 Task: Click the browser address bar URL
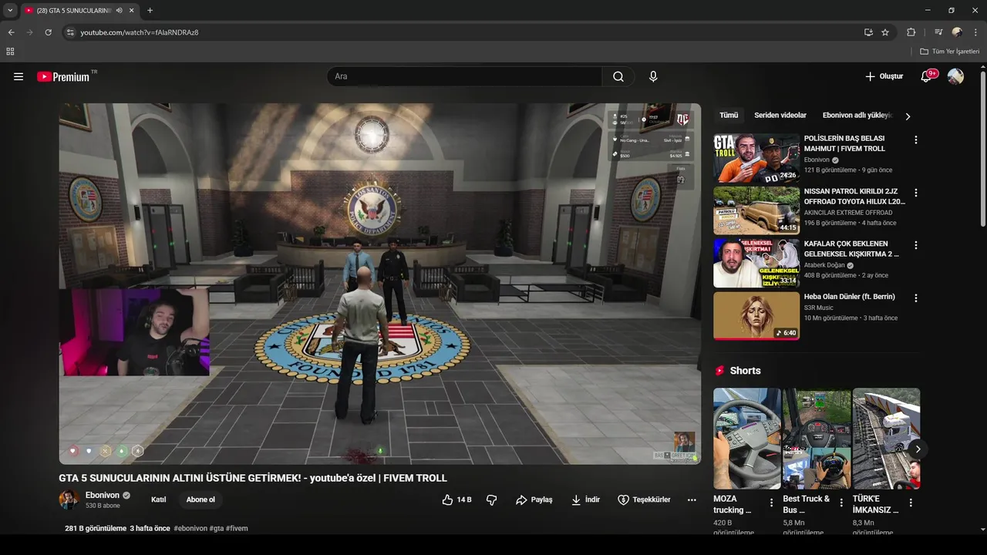140,32
